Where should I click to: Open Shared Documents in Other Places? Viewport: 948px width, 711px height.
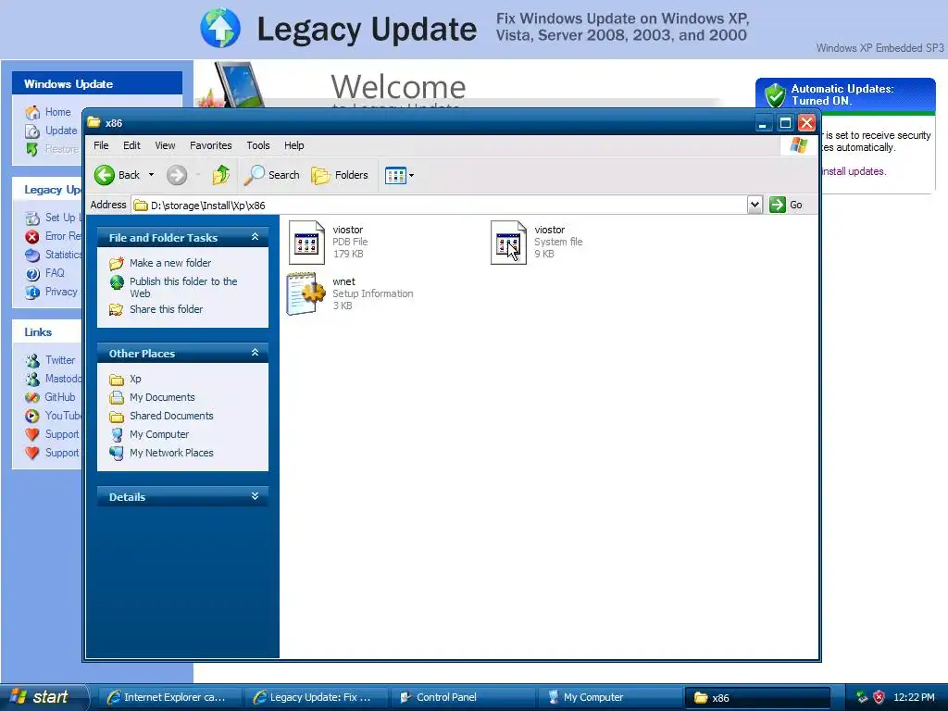tap(171, 416)
